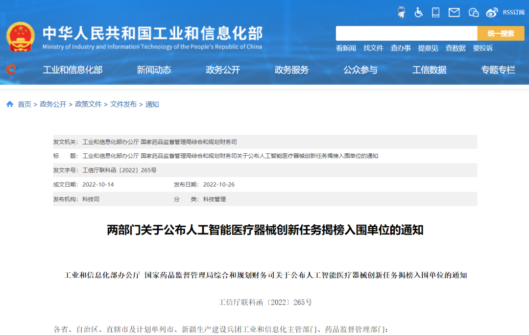Go to 文件发布 in breadcrumb

[x=123, y=104]
